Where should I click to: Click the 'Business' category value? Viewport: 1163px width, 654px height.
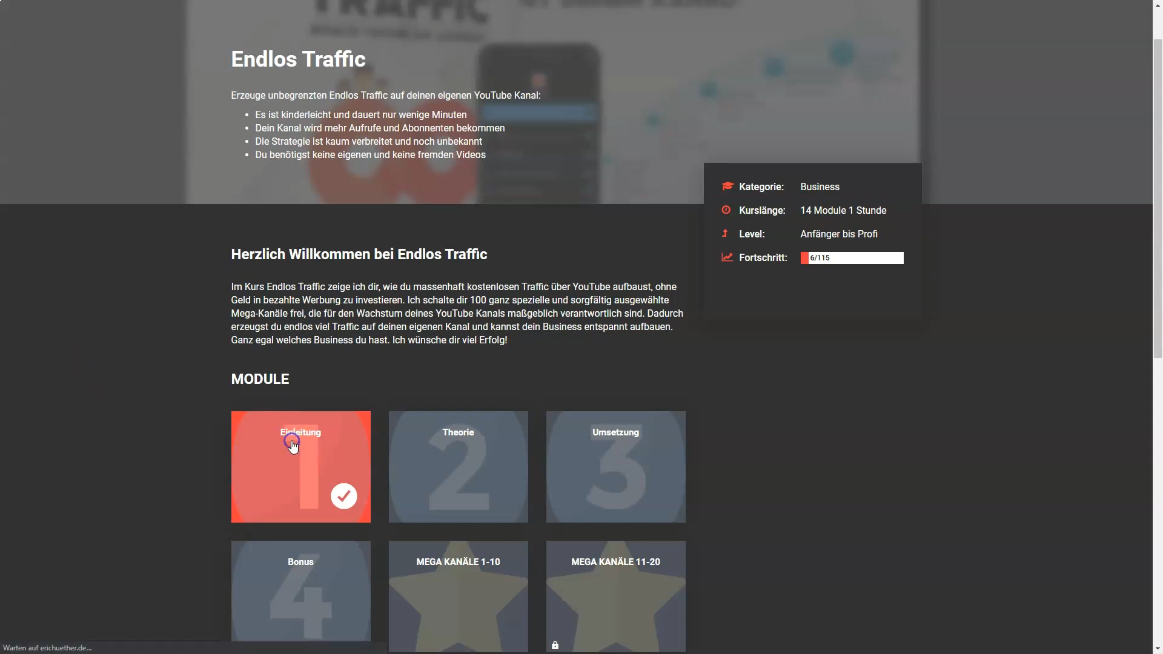pos(820,187)
